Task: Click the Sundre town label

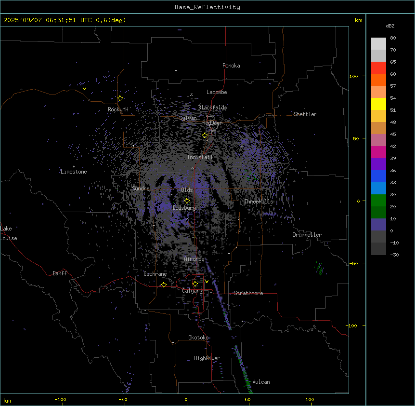Action: point(141,189)
